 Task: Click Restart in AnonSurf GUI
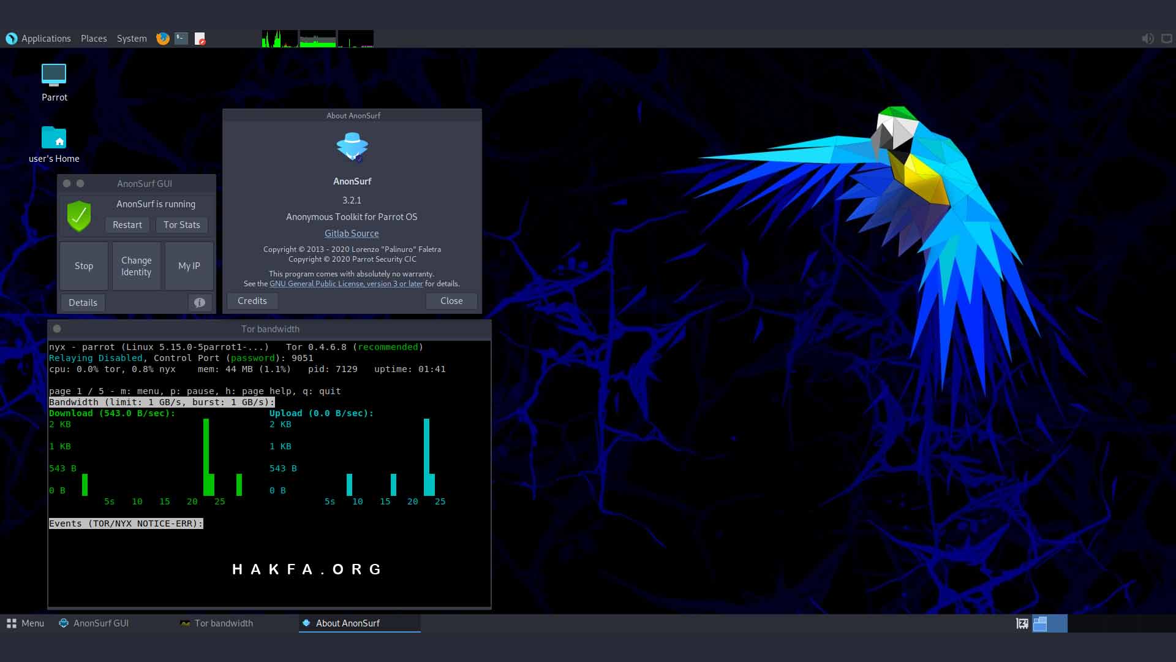(x=127, y=225)
